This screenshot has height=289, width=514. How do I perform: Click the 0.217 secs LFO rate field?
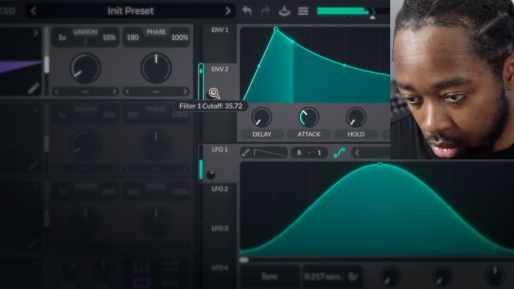(x=322, y=276)
